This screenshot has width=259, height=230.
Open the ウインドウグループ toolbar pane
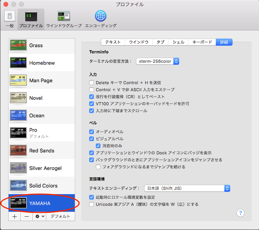coord(64,19)
